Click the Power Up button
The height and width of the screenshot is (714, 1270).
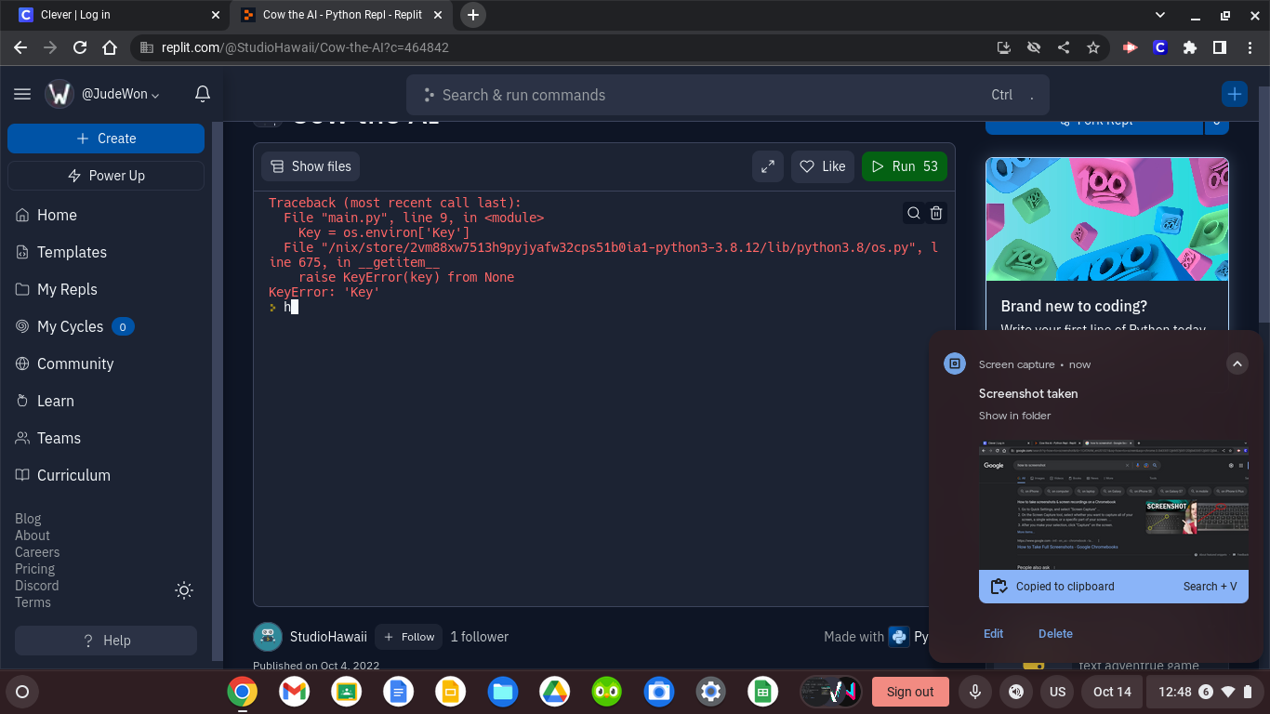coord(106,176)
